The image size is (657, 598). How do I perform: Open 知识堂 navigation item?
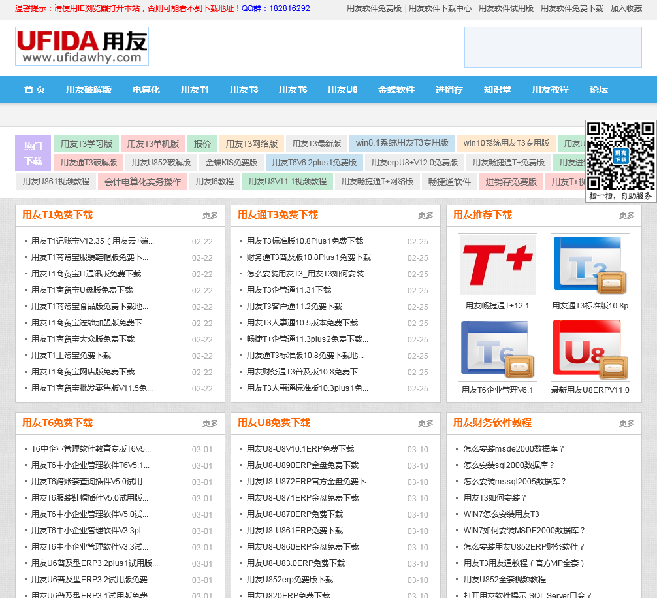tap(498, 90)
